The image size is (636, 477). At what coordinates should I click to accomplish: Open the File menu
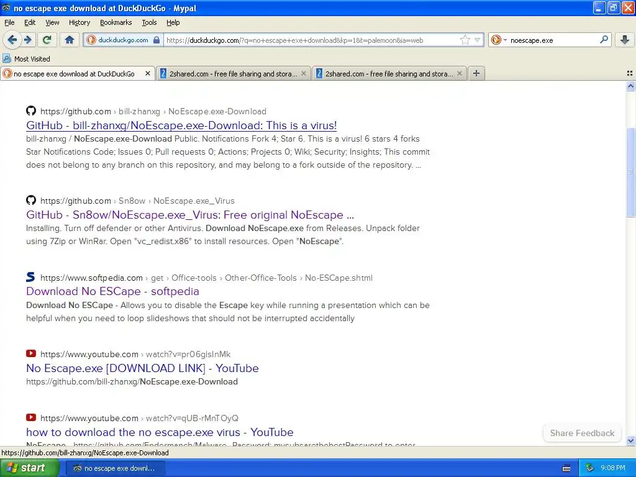[x=9, y=22]
